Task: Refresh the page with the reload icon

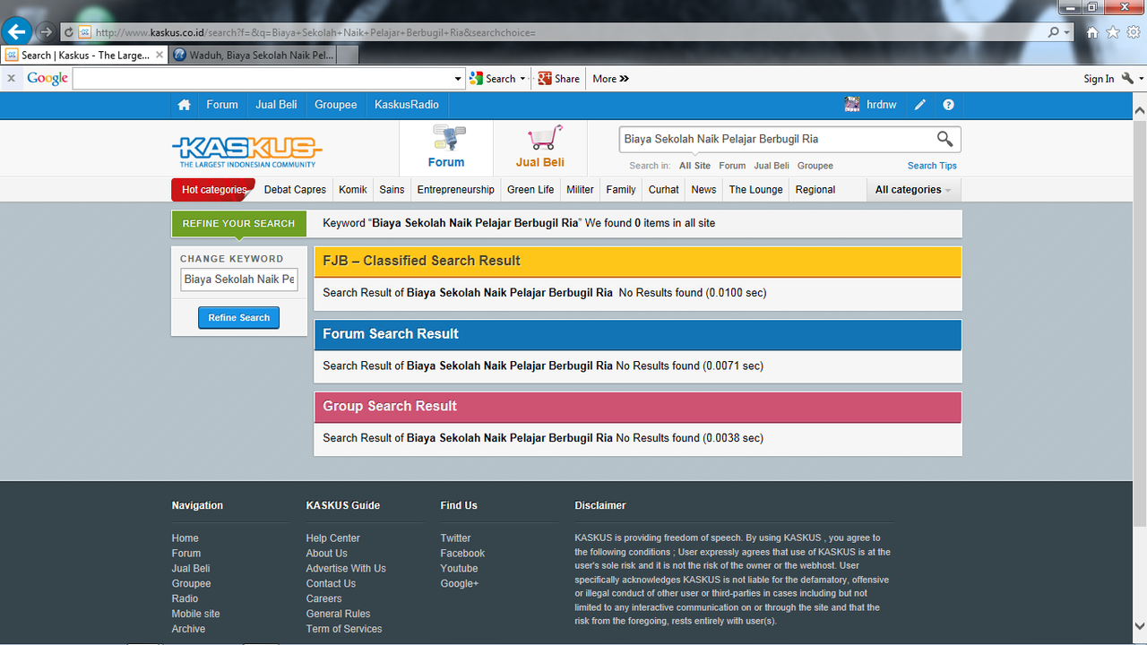Action: click(x=68, y=32)
